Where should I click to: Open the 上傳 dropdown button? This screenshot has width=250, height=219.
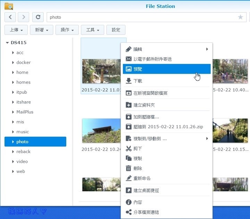click(16, 30)
